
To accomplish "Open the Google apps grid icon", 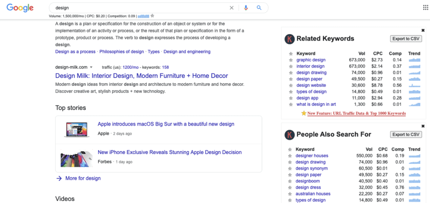I will [x=425, y=8].
